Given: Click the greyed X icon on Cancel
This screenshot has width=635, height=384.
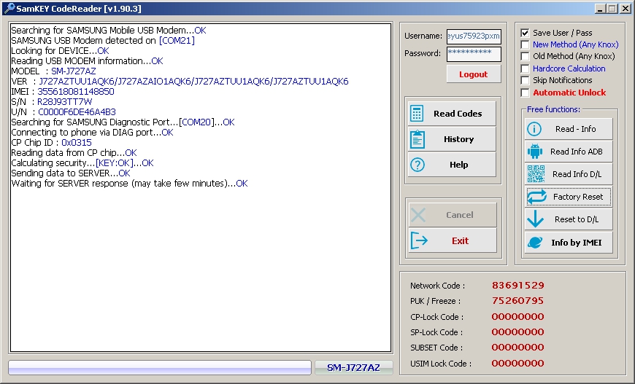Looking at the screenshot, I should coord(418,215).
